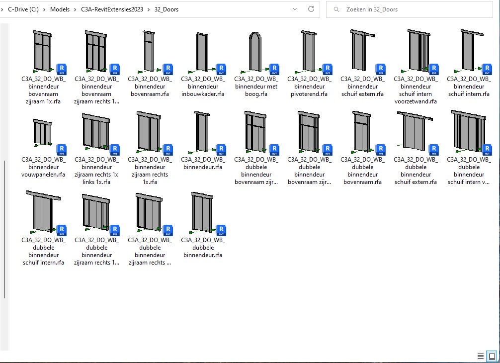The image size is (500, 363).
Task: Click the search magnifier icon
Action: click(x=337, y=9)
